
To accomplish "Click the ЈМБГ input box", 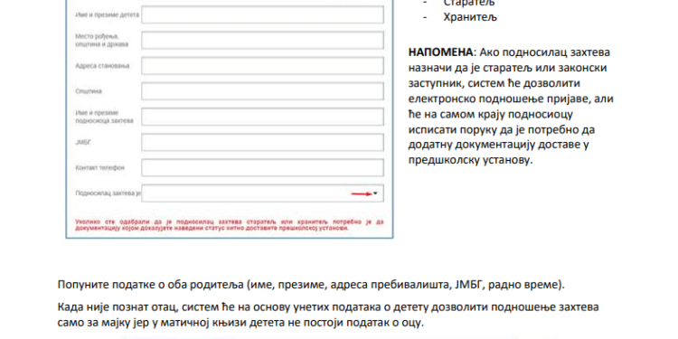I will 262,142.
